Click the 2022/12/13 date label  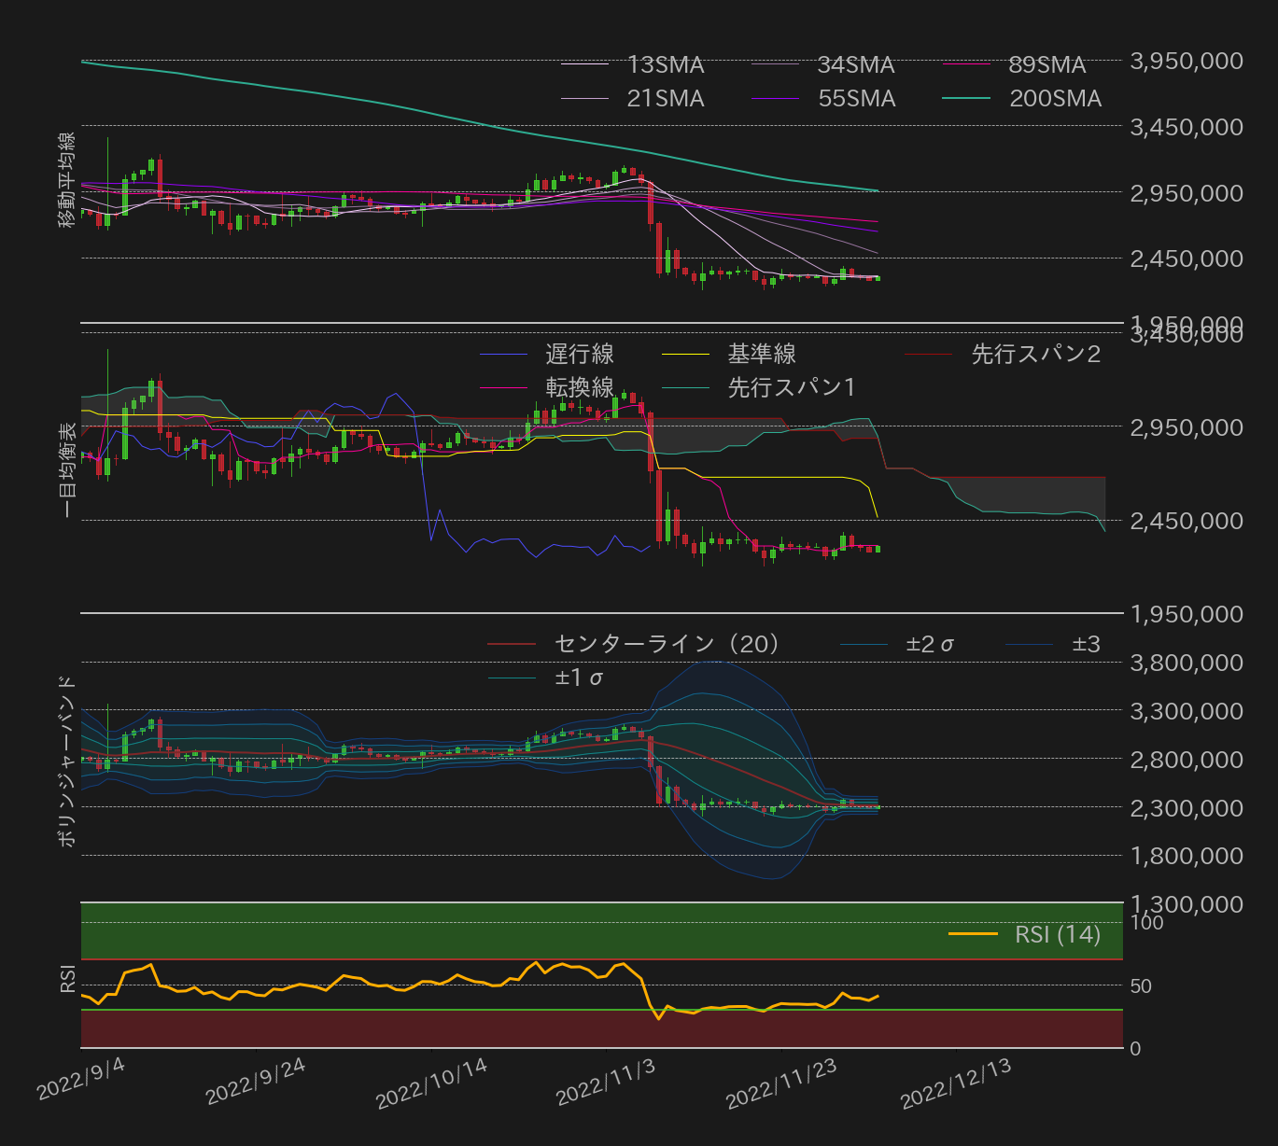[957, 1083]
